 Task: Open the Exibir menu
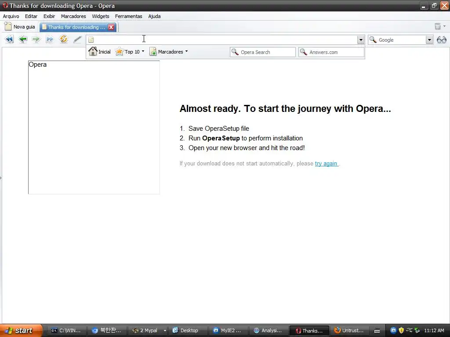pos(49,16)
